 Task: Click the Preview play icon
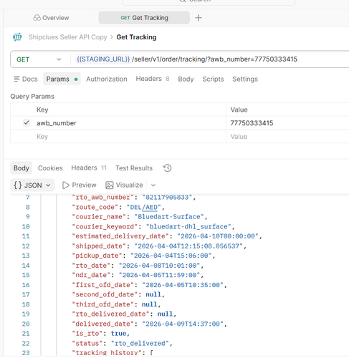coord(65,185)
